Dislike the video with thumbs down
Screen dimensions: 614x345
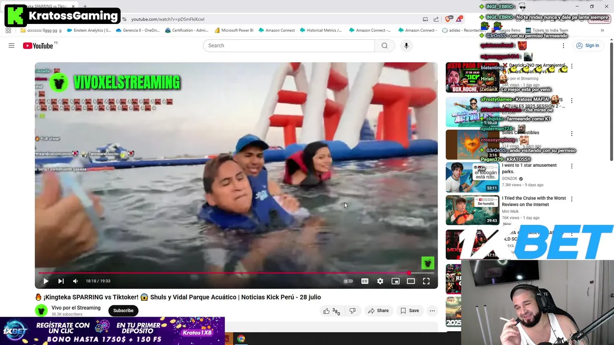coord(353,311)
